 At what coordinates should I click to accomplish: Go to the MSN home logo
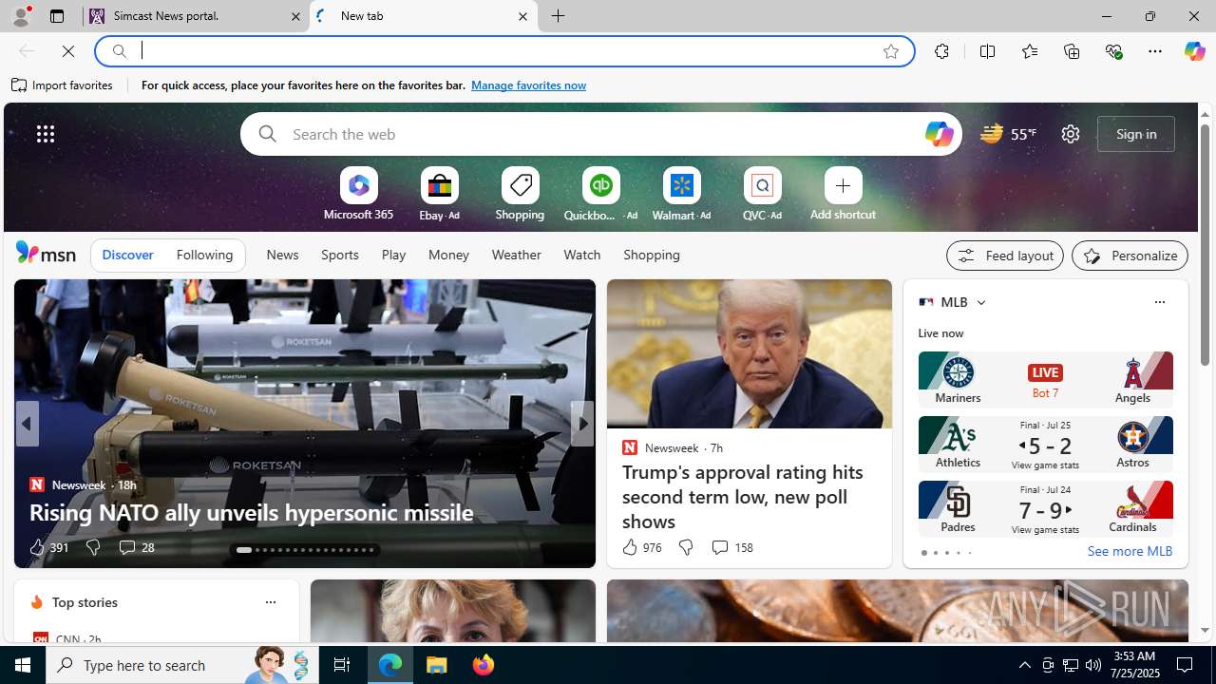click(46, 254)
